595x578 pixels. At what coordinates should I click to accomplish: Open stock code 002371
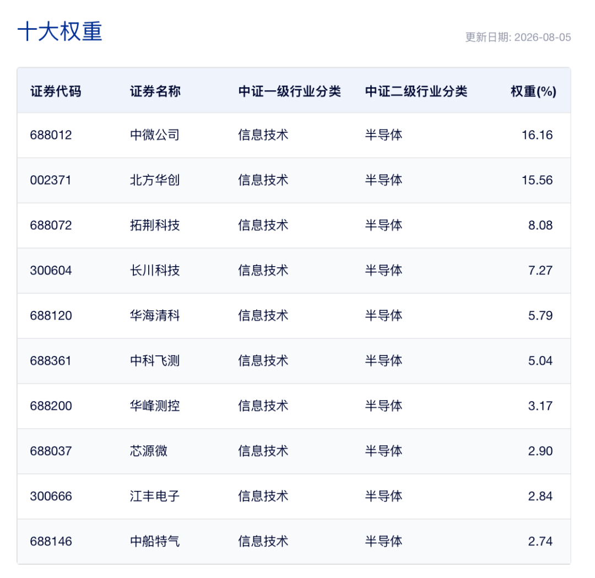click(x=51, y=180)
